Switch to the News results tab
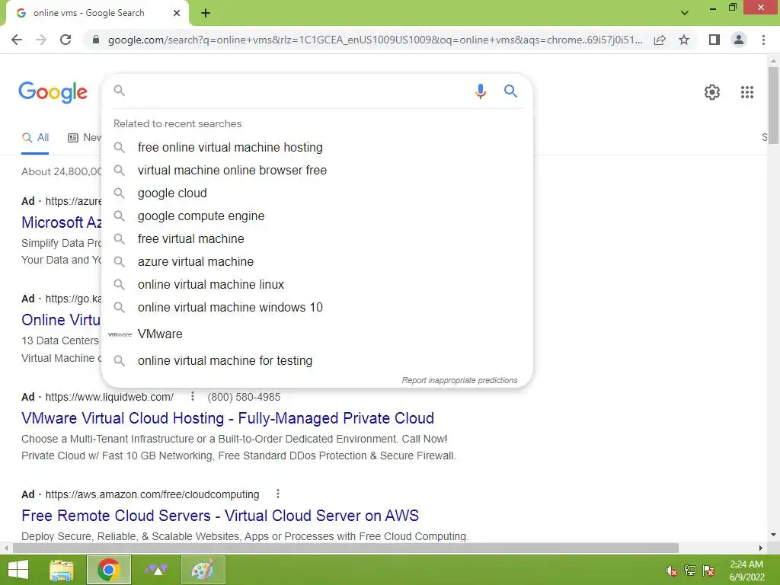 click(85, 138)
